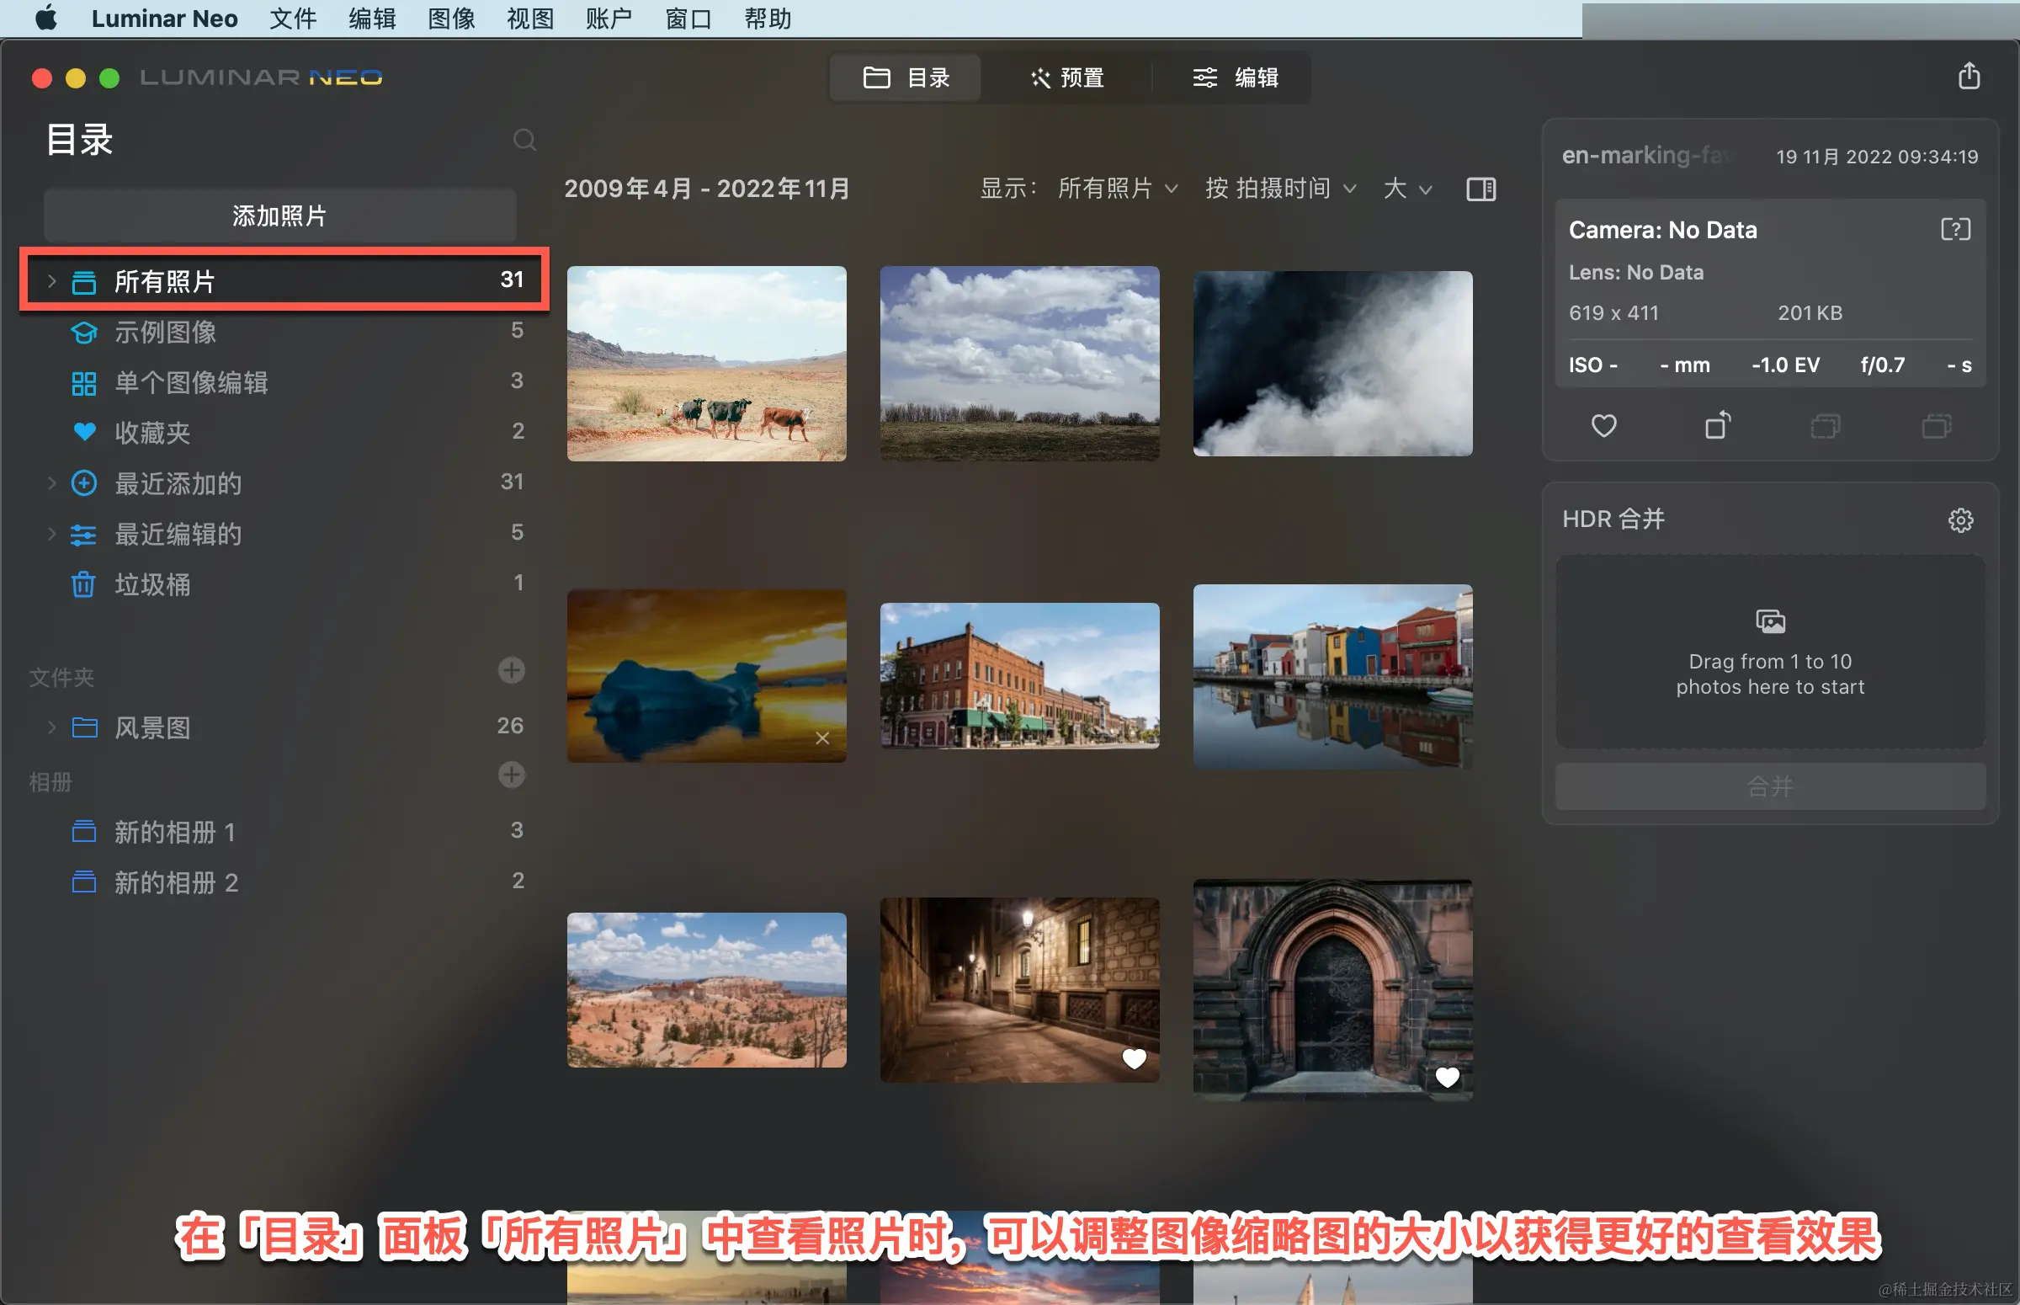The image size is (2020, 1305).
Task: Click the rotate image icon in info panel
Action: [1717, 425]
